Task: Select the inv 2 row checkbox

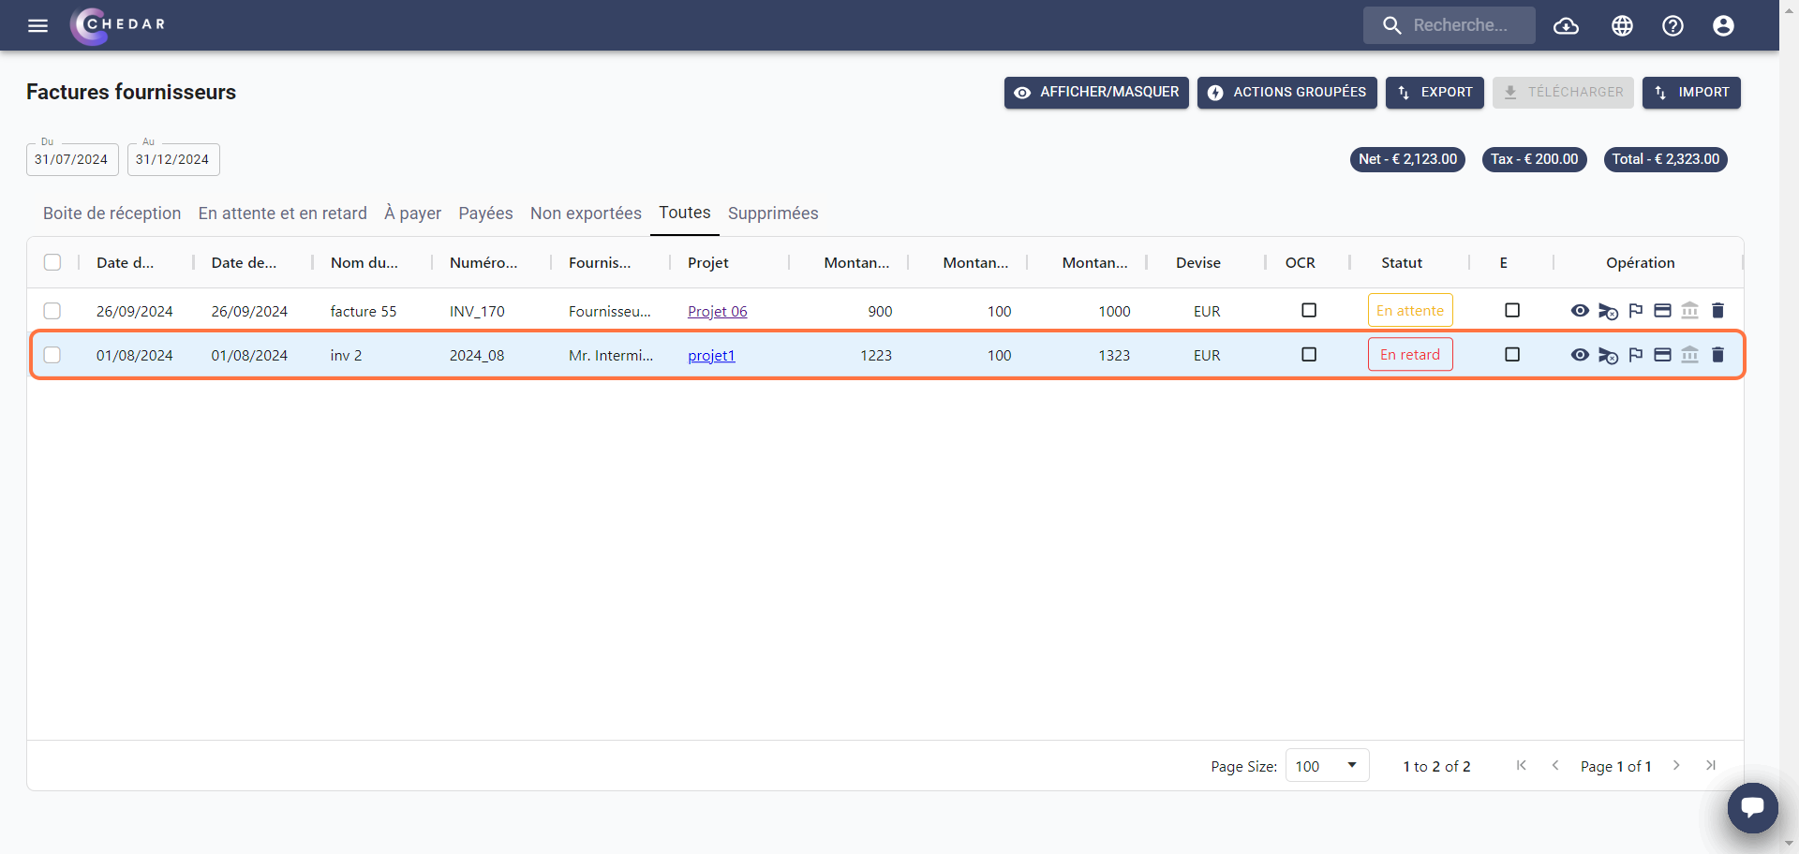Action: pos(52,355)
